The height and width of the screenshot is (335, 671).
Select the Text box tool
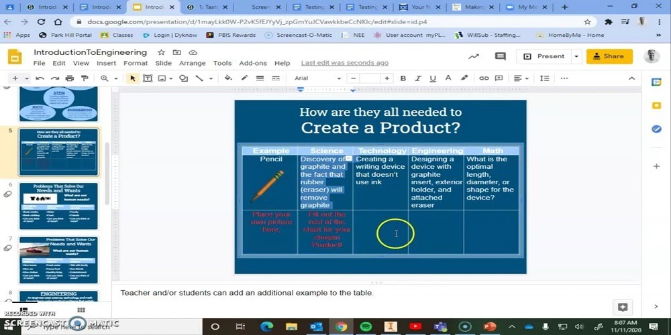148,78
